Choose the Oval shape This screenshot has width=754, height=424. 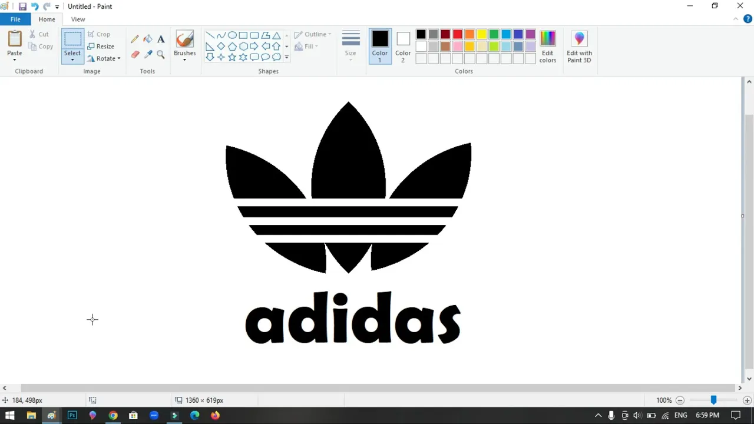pyautogui.click(x=232, y=35)
